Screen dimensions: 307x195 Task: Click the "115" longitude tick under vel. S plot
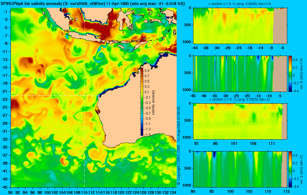(287, 191)
